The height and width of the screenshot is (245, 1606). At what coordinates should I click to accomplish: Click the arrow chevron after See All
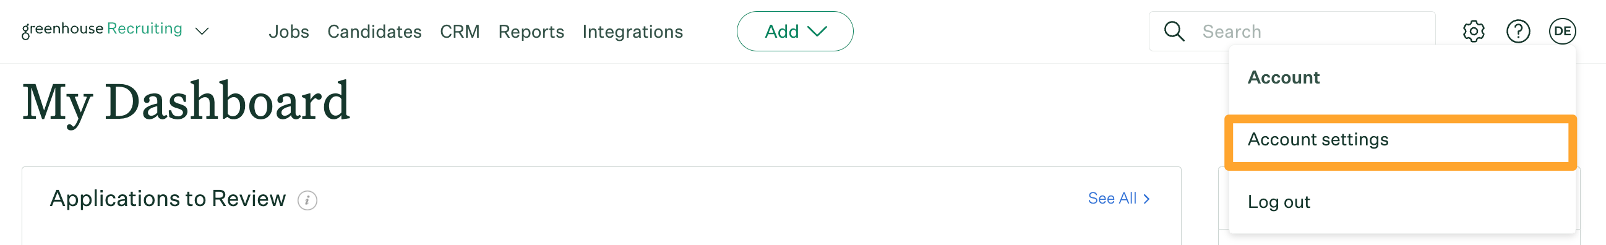point(1146,198)
